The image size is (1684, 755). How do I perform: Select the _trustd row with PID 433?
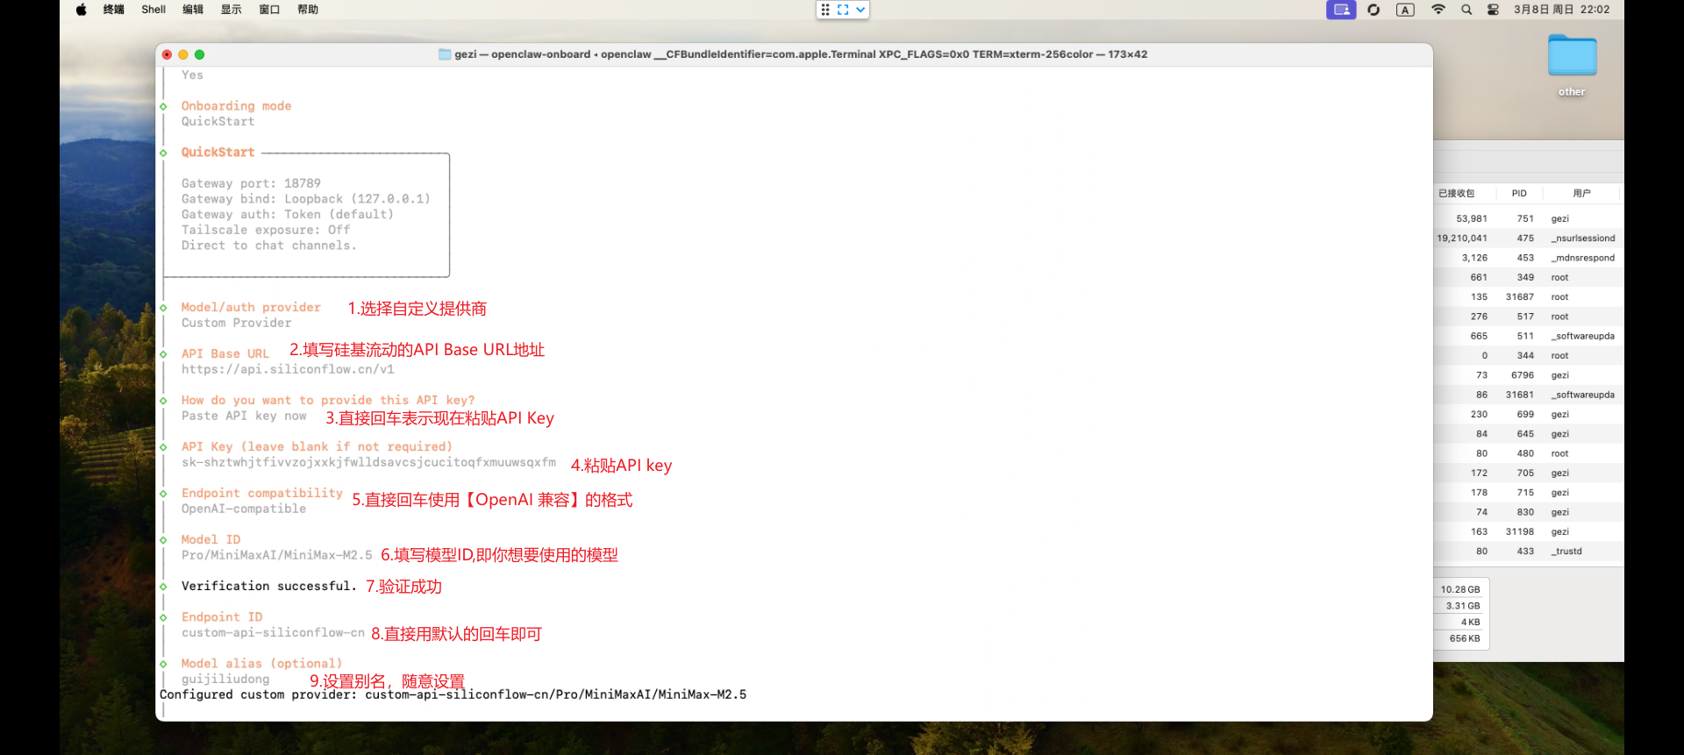coord(1528,552)
